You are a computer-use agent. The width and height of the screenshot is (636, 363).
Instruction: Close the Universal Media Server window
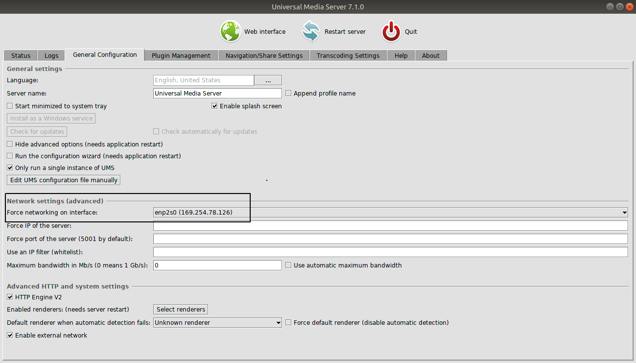tap(629, 6)
